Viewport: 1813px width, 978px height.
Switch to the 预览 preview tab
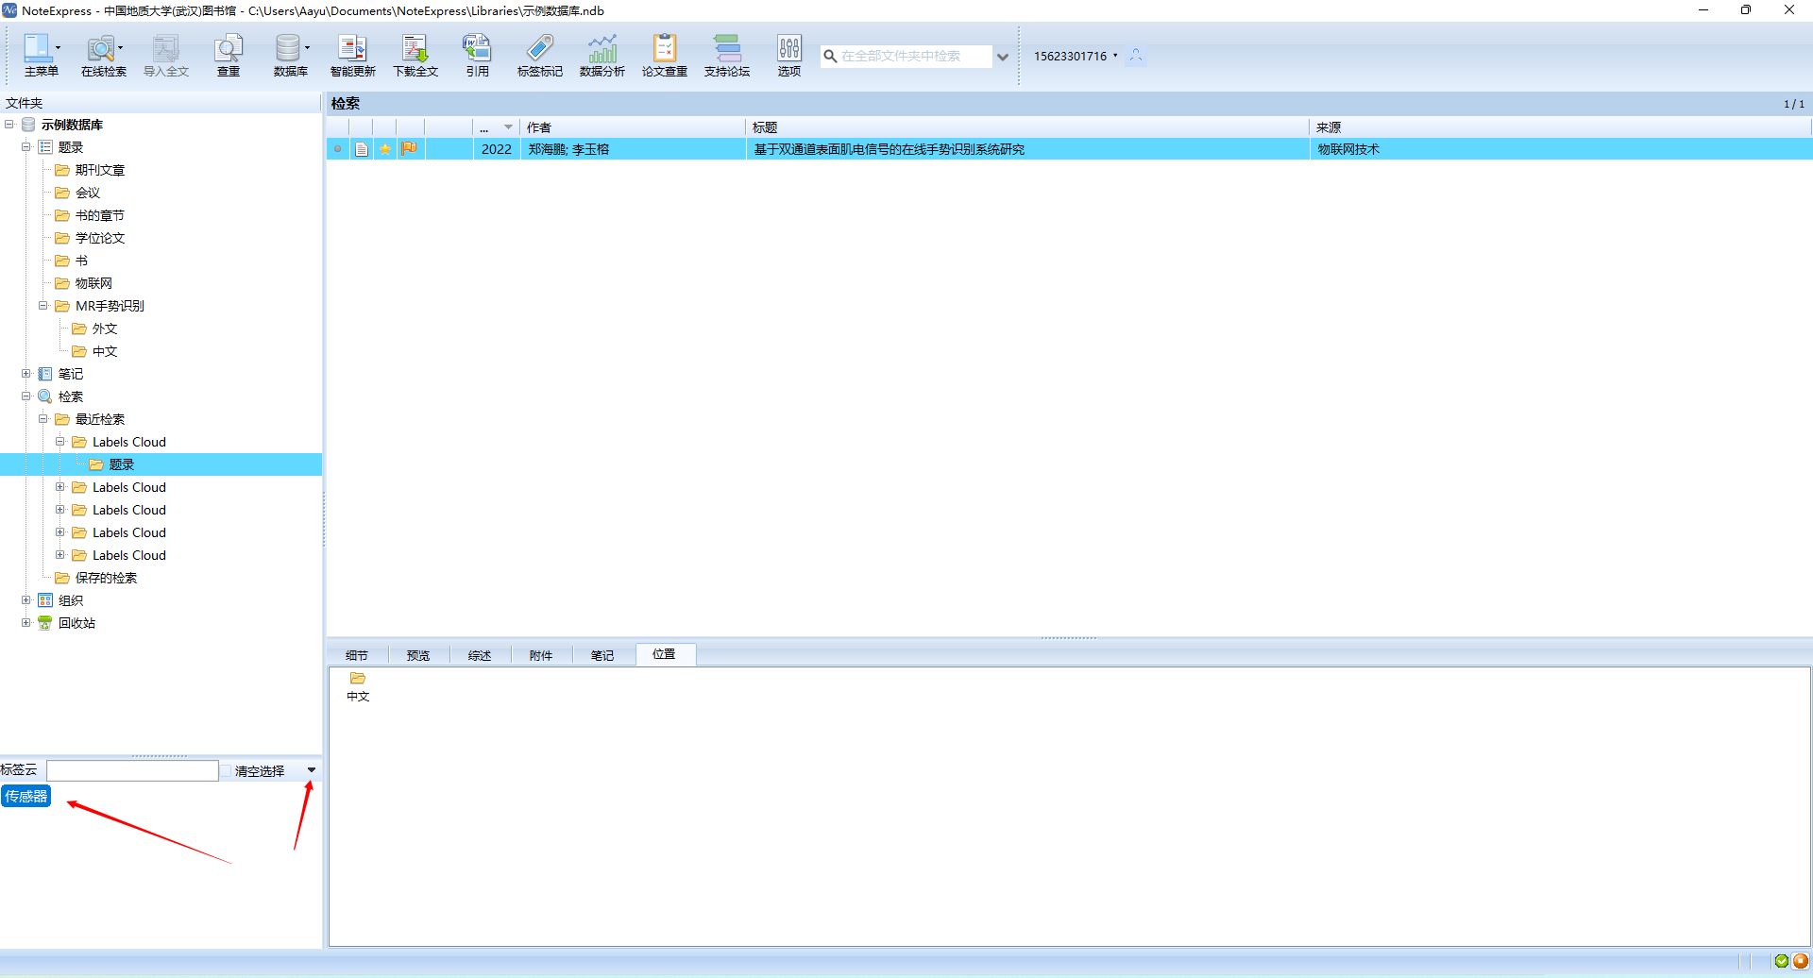click(418, 655)
